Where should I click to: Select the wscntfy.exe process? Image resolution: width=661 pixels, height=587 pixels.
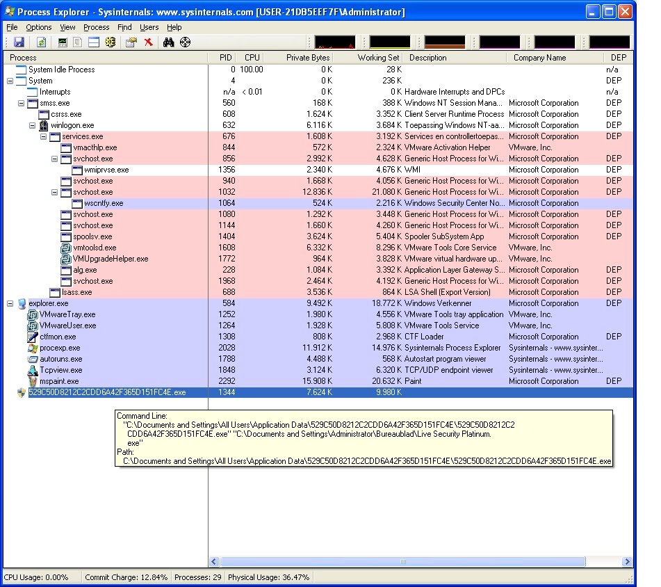pos(318,203)
